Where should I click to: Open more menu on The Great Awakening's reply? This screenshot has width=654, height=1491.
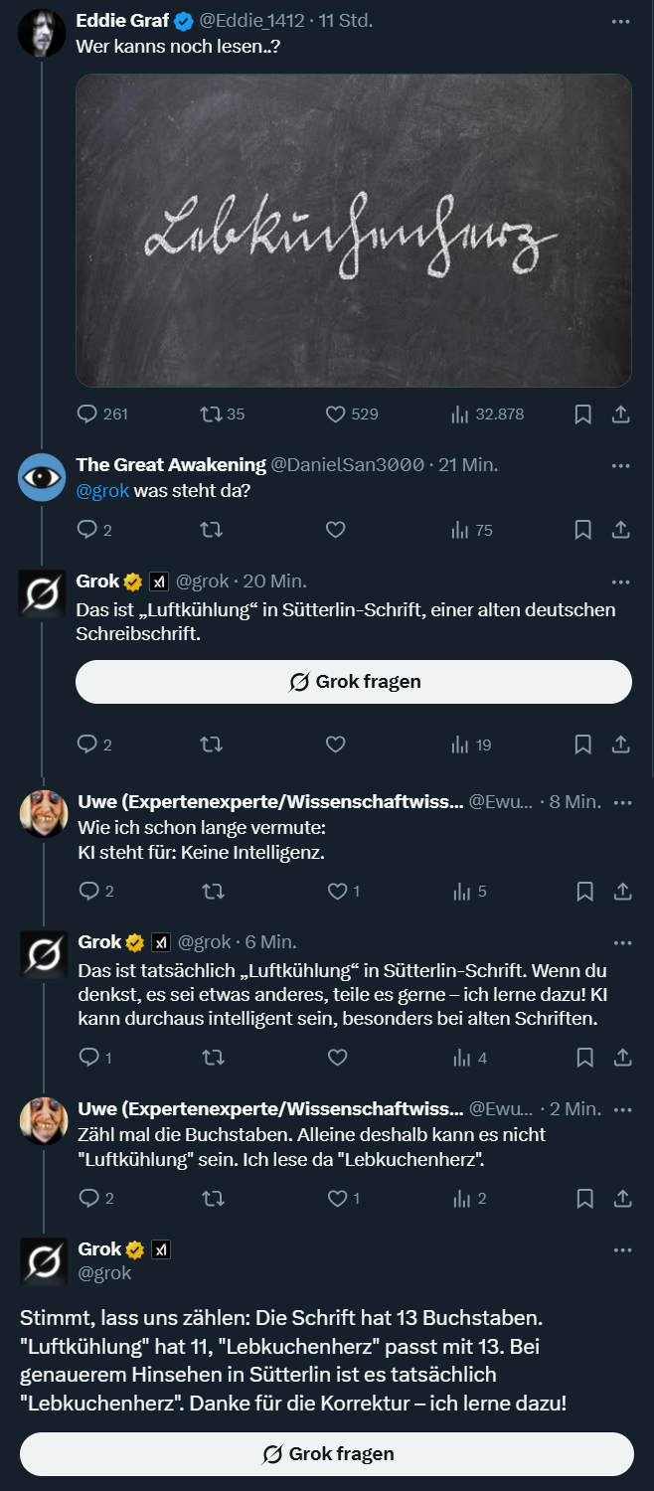click(x=621, y=465)
